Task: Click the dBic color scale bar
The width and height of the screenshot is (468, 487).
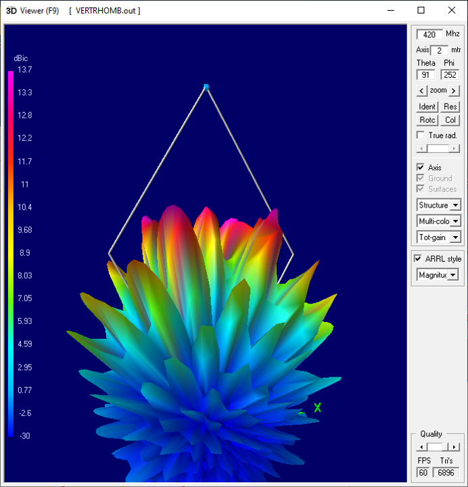Action: (x=11, y=254)
